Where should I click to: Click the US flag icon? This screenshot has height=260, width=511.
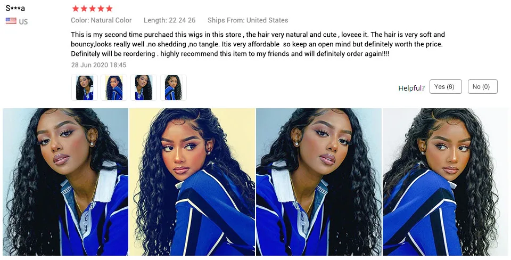pos(11,21)
